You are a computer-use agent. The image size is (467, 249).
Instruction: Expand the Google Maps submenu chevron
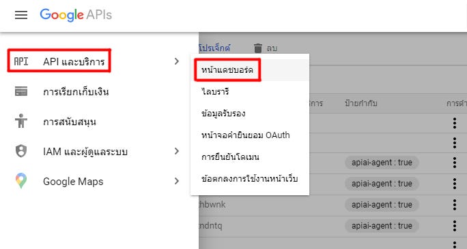click(x=177, y=181)
